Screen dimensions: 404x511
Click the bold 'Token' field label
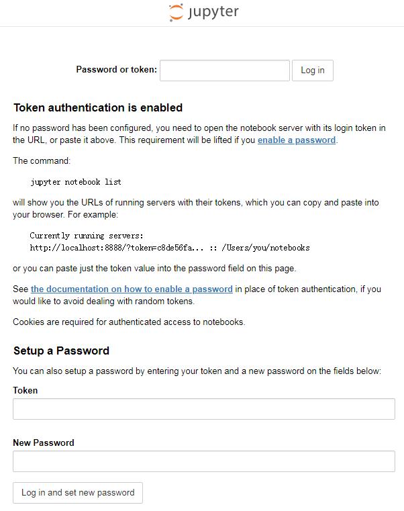pos(26,390)
